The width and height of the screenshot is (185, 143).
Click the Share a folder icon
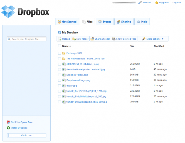point(92,39)
